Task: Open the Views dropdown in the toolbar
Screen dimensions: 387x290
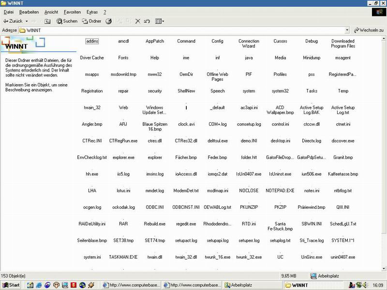Action: pos(160,21)
